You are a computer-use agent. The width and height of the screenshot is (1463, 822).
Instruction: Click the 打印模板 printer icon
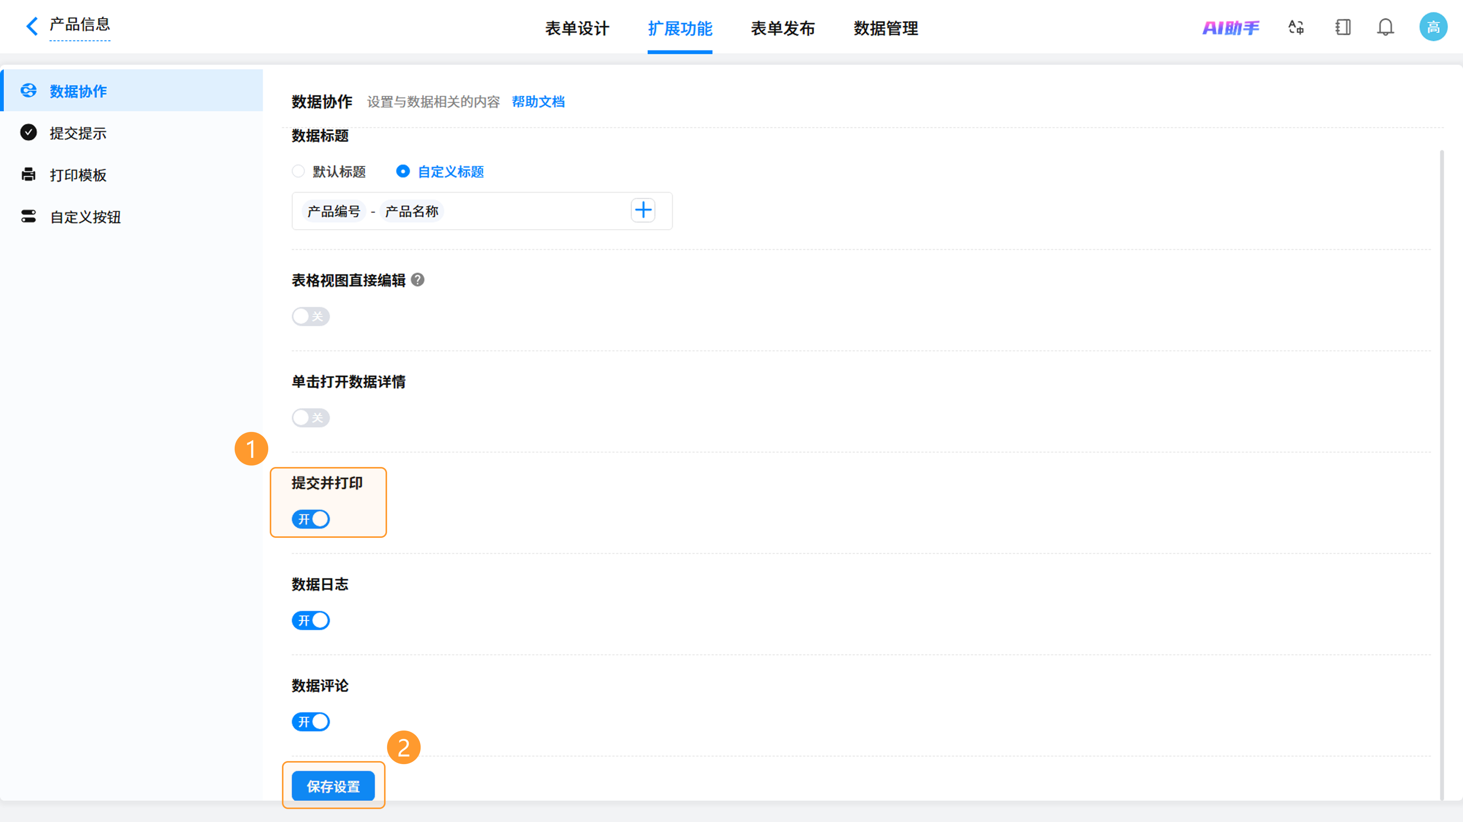coord(29,174)
